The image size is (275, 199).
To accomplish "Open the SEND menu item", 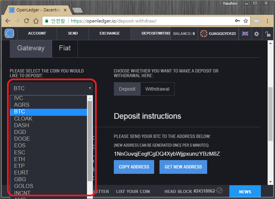I will (73, 33).
